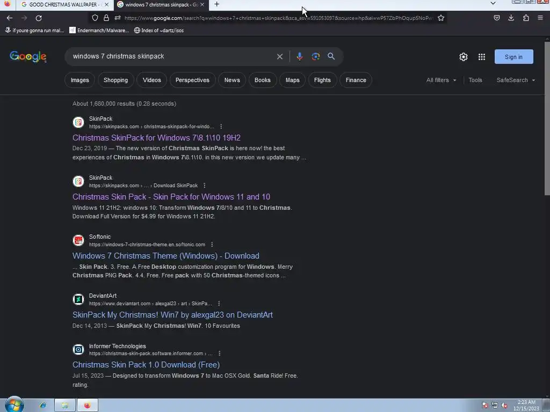Viewport: 550px width, 412px height.
Task: Open the Tools search options
Action: [475, 80]
